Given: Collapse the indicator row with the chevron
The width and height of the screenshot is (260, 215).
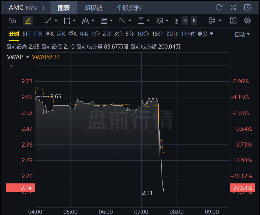Looking at the screenshot, I should coord(11,66).
